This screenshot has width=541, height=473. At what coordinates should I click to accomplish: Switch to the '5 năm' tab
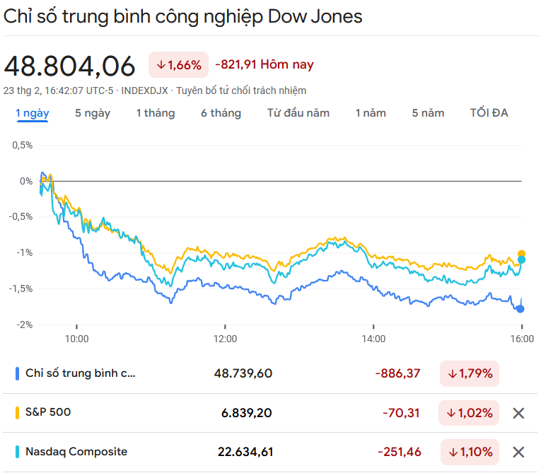click(428, 113)
